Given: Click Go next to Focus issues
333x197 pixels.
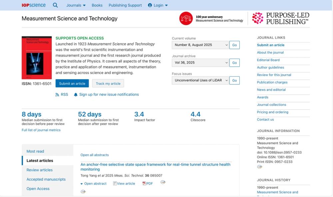Looking at the screenshot, I should tap(234, 80).
